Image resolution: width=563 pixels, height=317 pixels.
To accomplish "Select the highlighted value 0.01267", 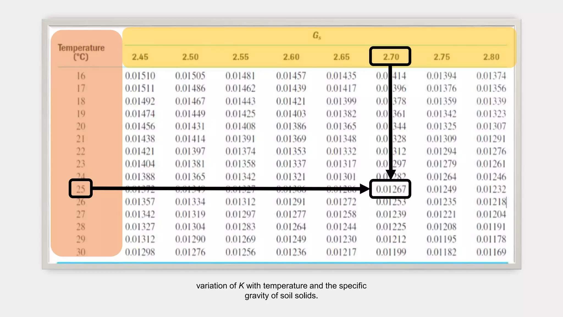I will tap(390, 189).
